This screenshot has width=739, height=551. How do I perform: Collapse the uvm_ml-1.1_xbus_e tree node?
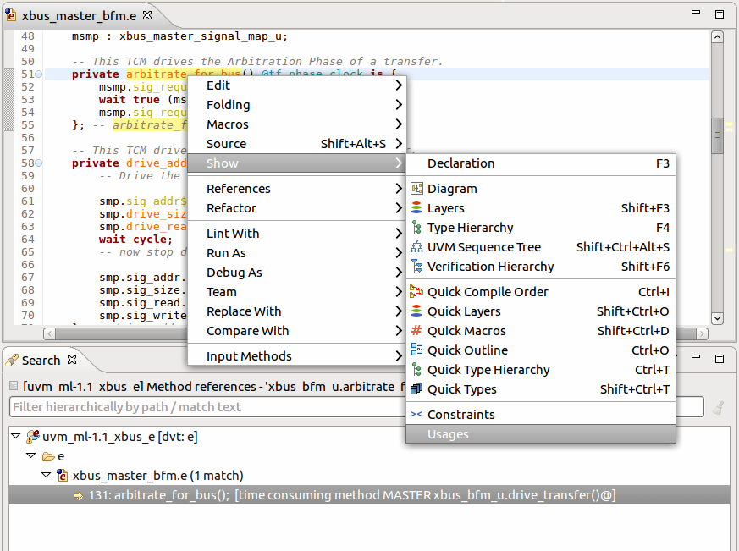tap(15, 437)
